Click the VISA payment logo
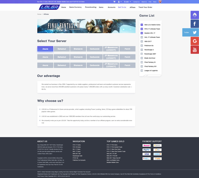This screenshot has height=178, width=199. point(146,154)
